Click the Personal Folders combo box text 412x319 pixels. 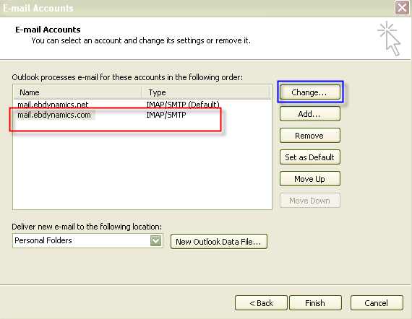click(x=43, y=240)
